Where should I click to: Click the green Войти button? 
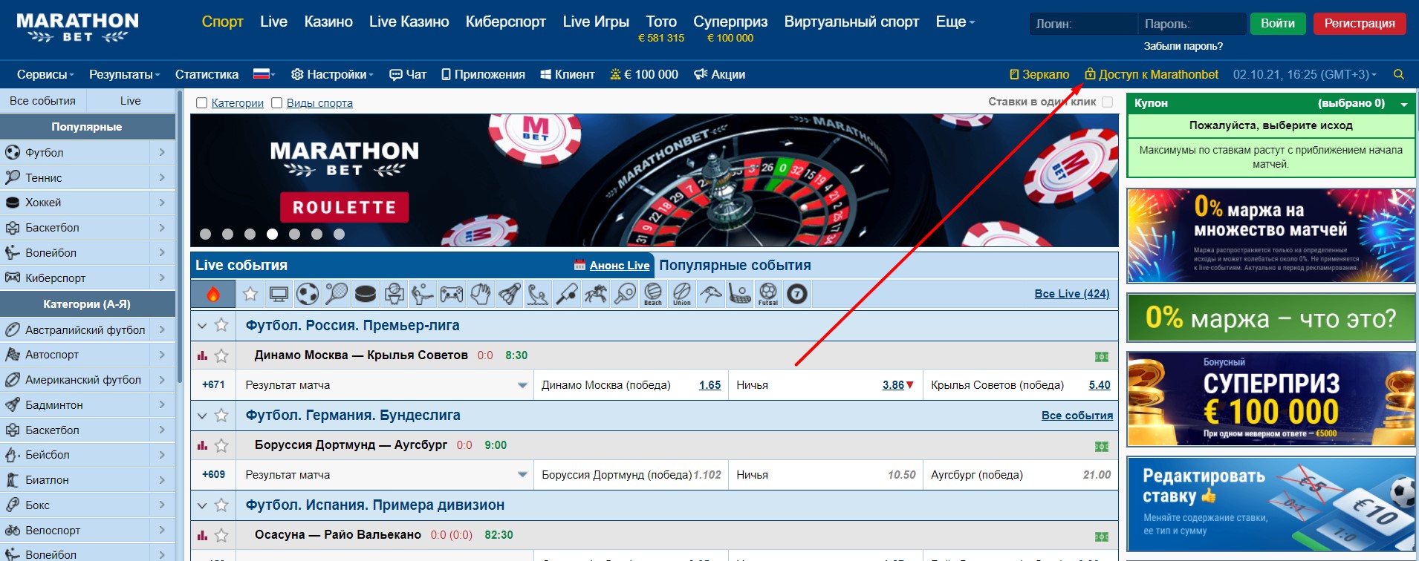tap(1278, 24)
